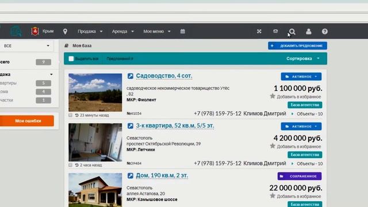Click the МКР: Летчики text
This screenshot has height=207, width=368.
pyautogui.click(x=140, y=149)
